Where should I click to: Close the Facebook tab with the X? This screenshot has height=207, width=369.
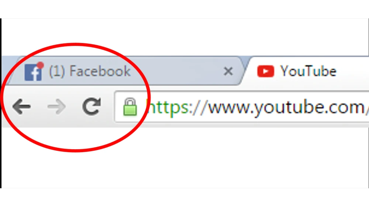228,71
